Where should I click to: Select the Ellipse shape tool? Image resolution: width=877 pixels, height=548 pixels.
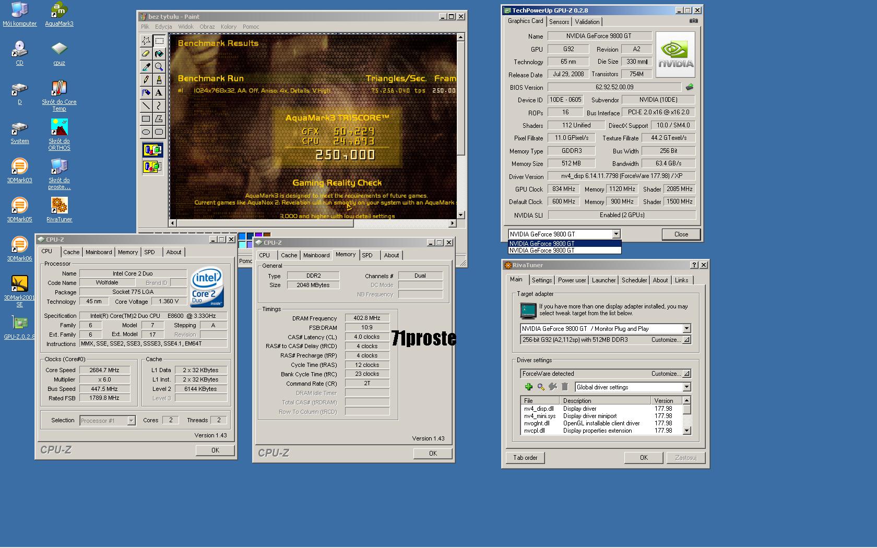click(146, 132)
